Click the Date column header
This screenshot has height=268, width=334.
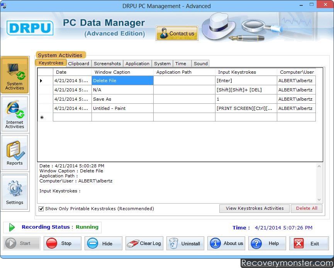click(72, 72)
